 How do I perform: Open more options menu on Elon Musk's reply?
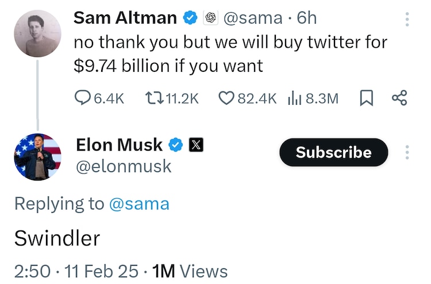[407, 152]
